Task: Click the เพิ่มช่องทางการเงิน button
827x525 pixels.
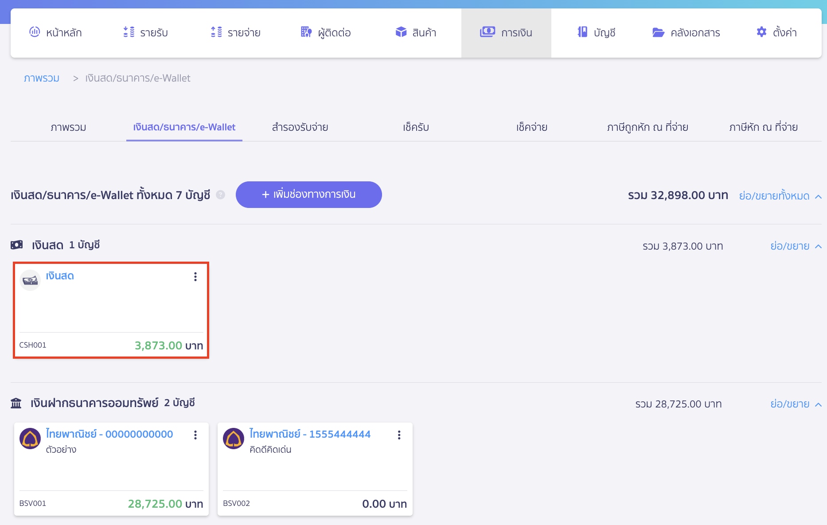Action: pyautogui.click(x=308, y=195)
